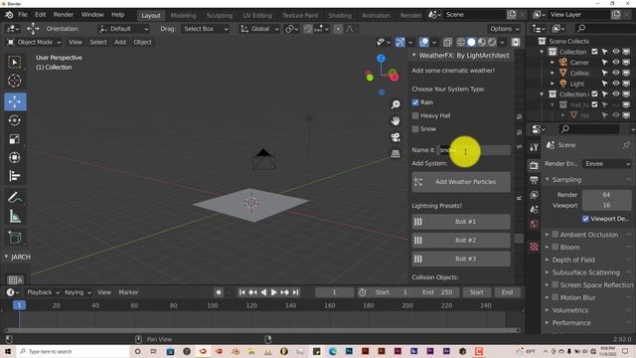Image resolution: width=636 pixels, height=358 pixels.
Task: Enable Motion Blur checkbox
Action: (556, 297)
